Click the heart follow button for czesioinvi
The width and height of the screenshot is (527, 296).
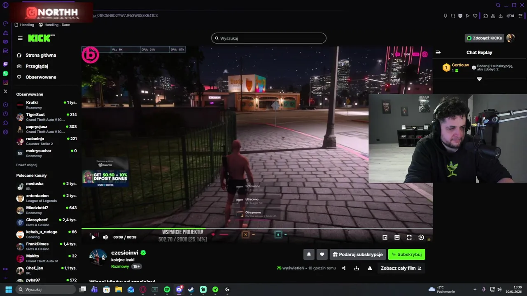pyautogui.click(x=322, y=254)
